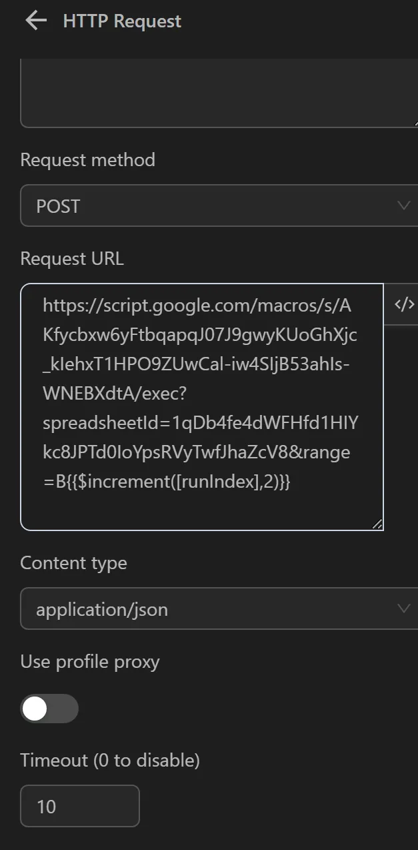Click the resize handle of the URL textarea
This screenshot has height=850, width=418.
click(x=377, y=524)
